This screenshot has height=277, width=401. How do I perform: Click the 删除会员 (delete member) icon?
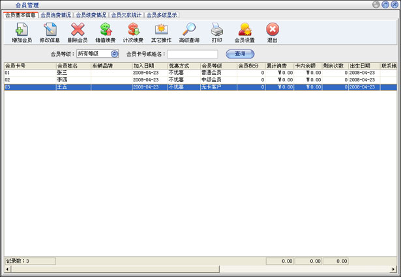coord(78,32)
